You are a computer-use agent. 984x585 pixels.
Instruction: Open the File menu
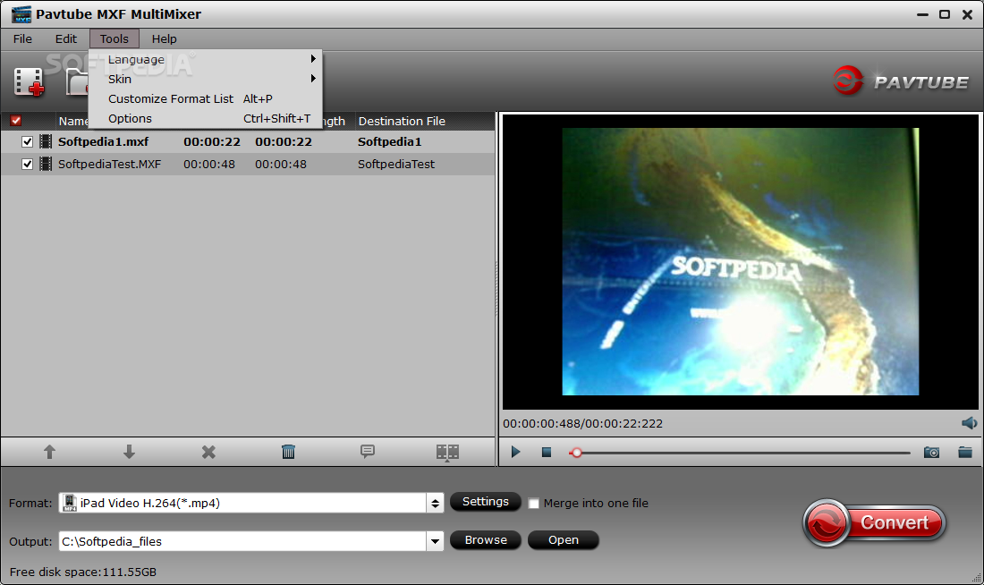pyautogui.click(x=22, y=39)
